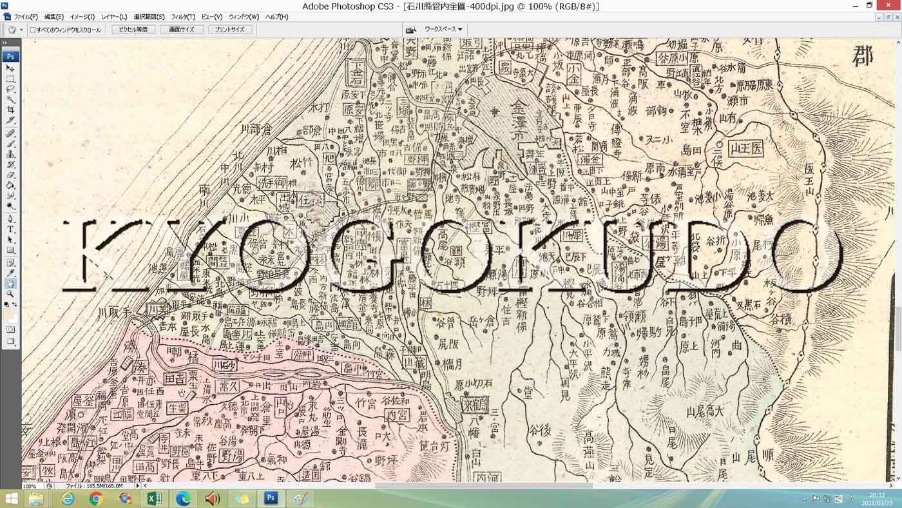
Task: Open the ワークスペース dropdown
Action: (443, 29)
